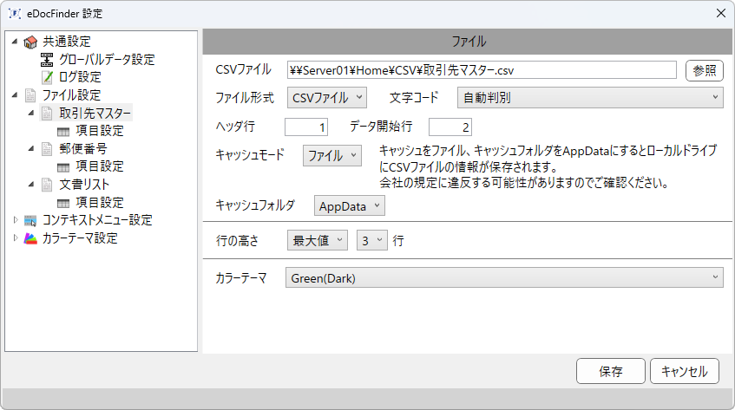
Task: Select 取引先マスター tree item
Action: pyautogui.click(x=95, y=114)
